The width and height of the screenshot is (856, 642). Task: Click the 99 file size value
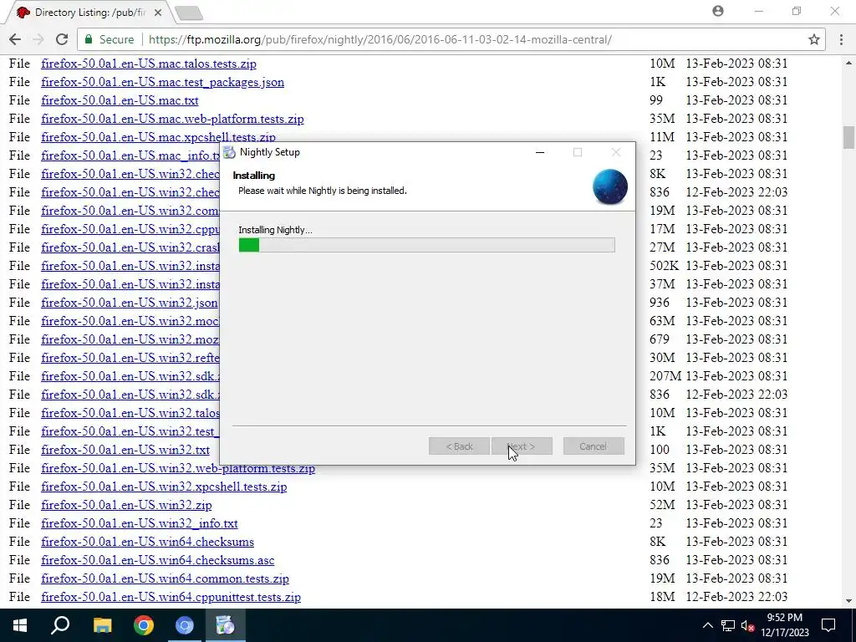655,100
